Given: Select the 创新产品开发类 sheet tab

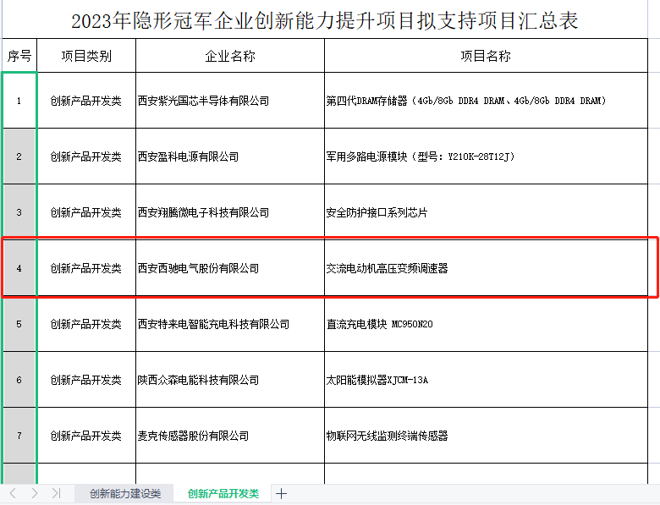Looking at the screenshot, I should pos(223,493).
